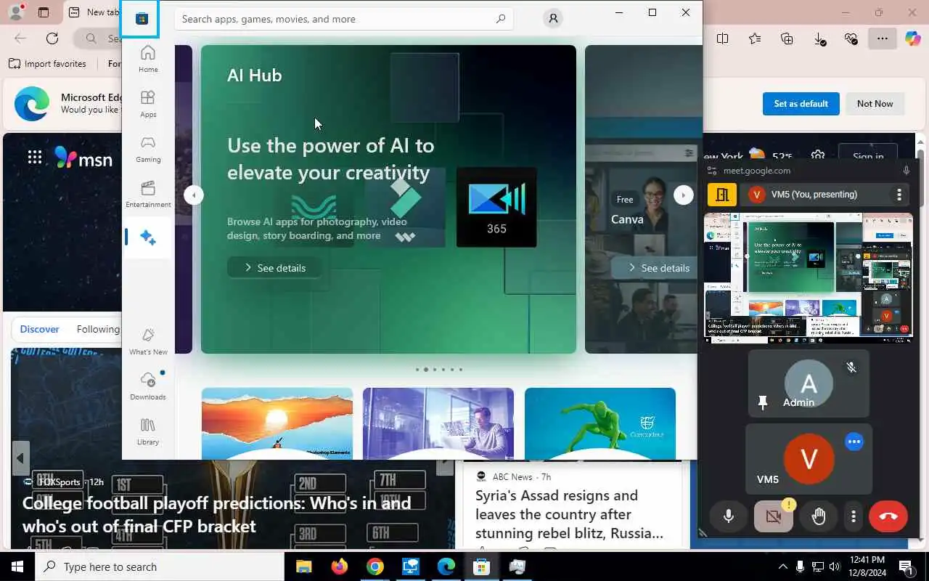
Task: Click the 365 video editor app tile
Action: pyautogui.click(x=496, y=208)
